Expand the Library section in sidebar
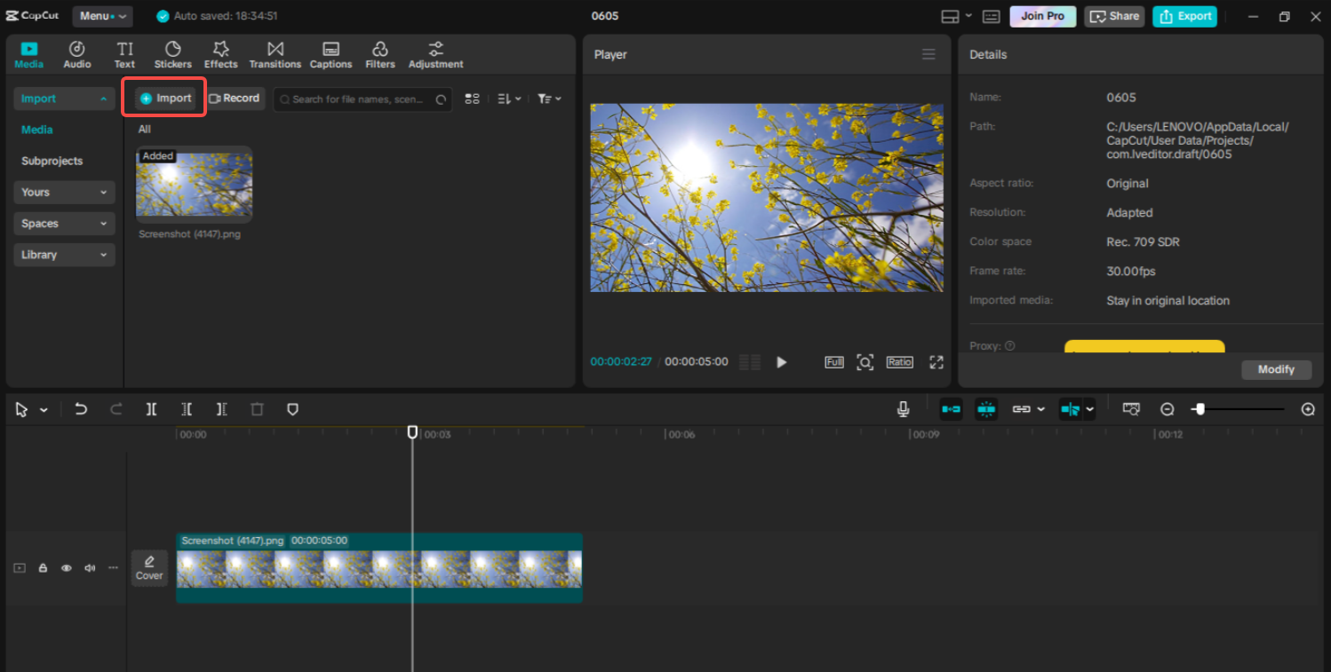This screenshot has height=672, width=1331. coord(64,255)
